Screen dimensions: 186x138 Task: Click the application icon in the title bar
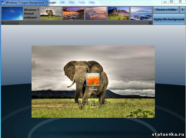tap(3, 3)
